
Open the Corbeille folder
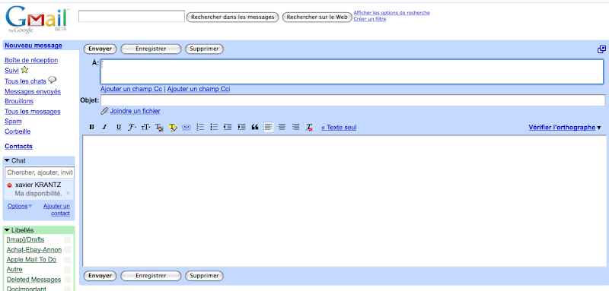tap(18, 131)
